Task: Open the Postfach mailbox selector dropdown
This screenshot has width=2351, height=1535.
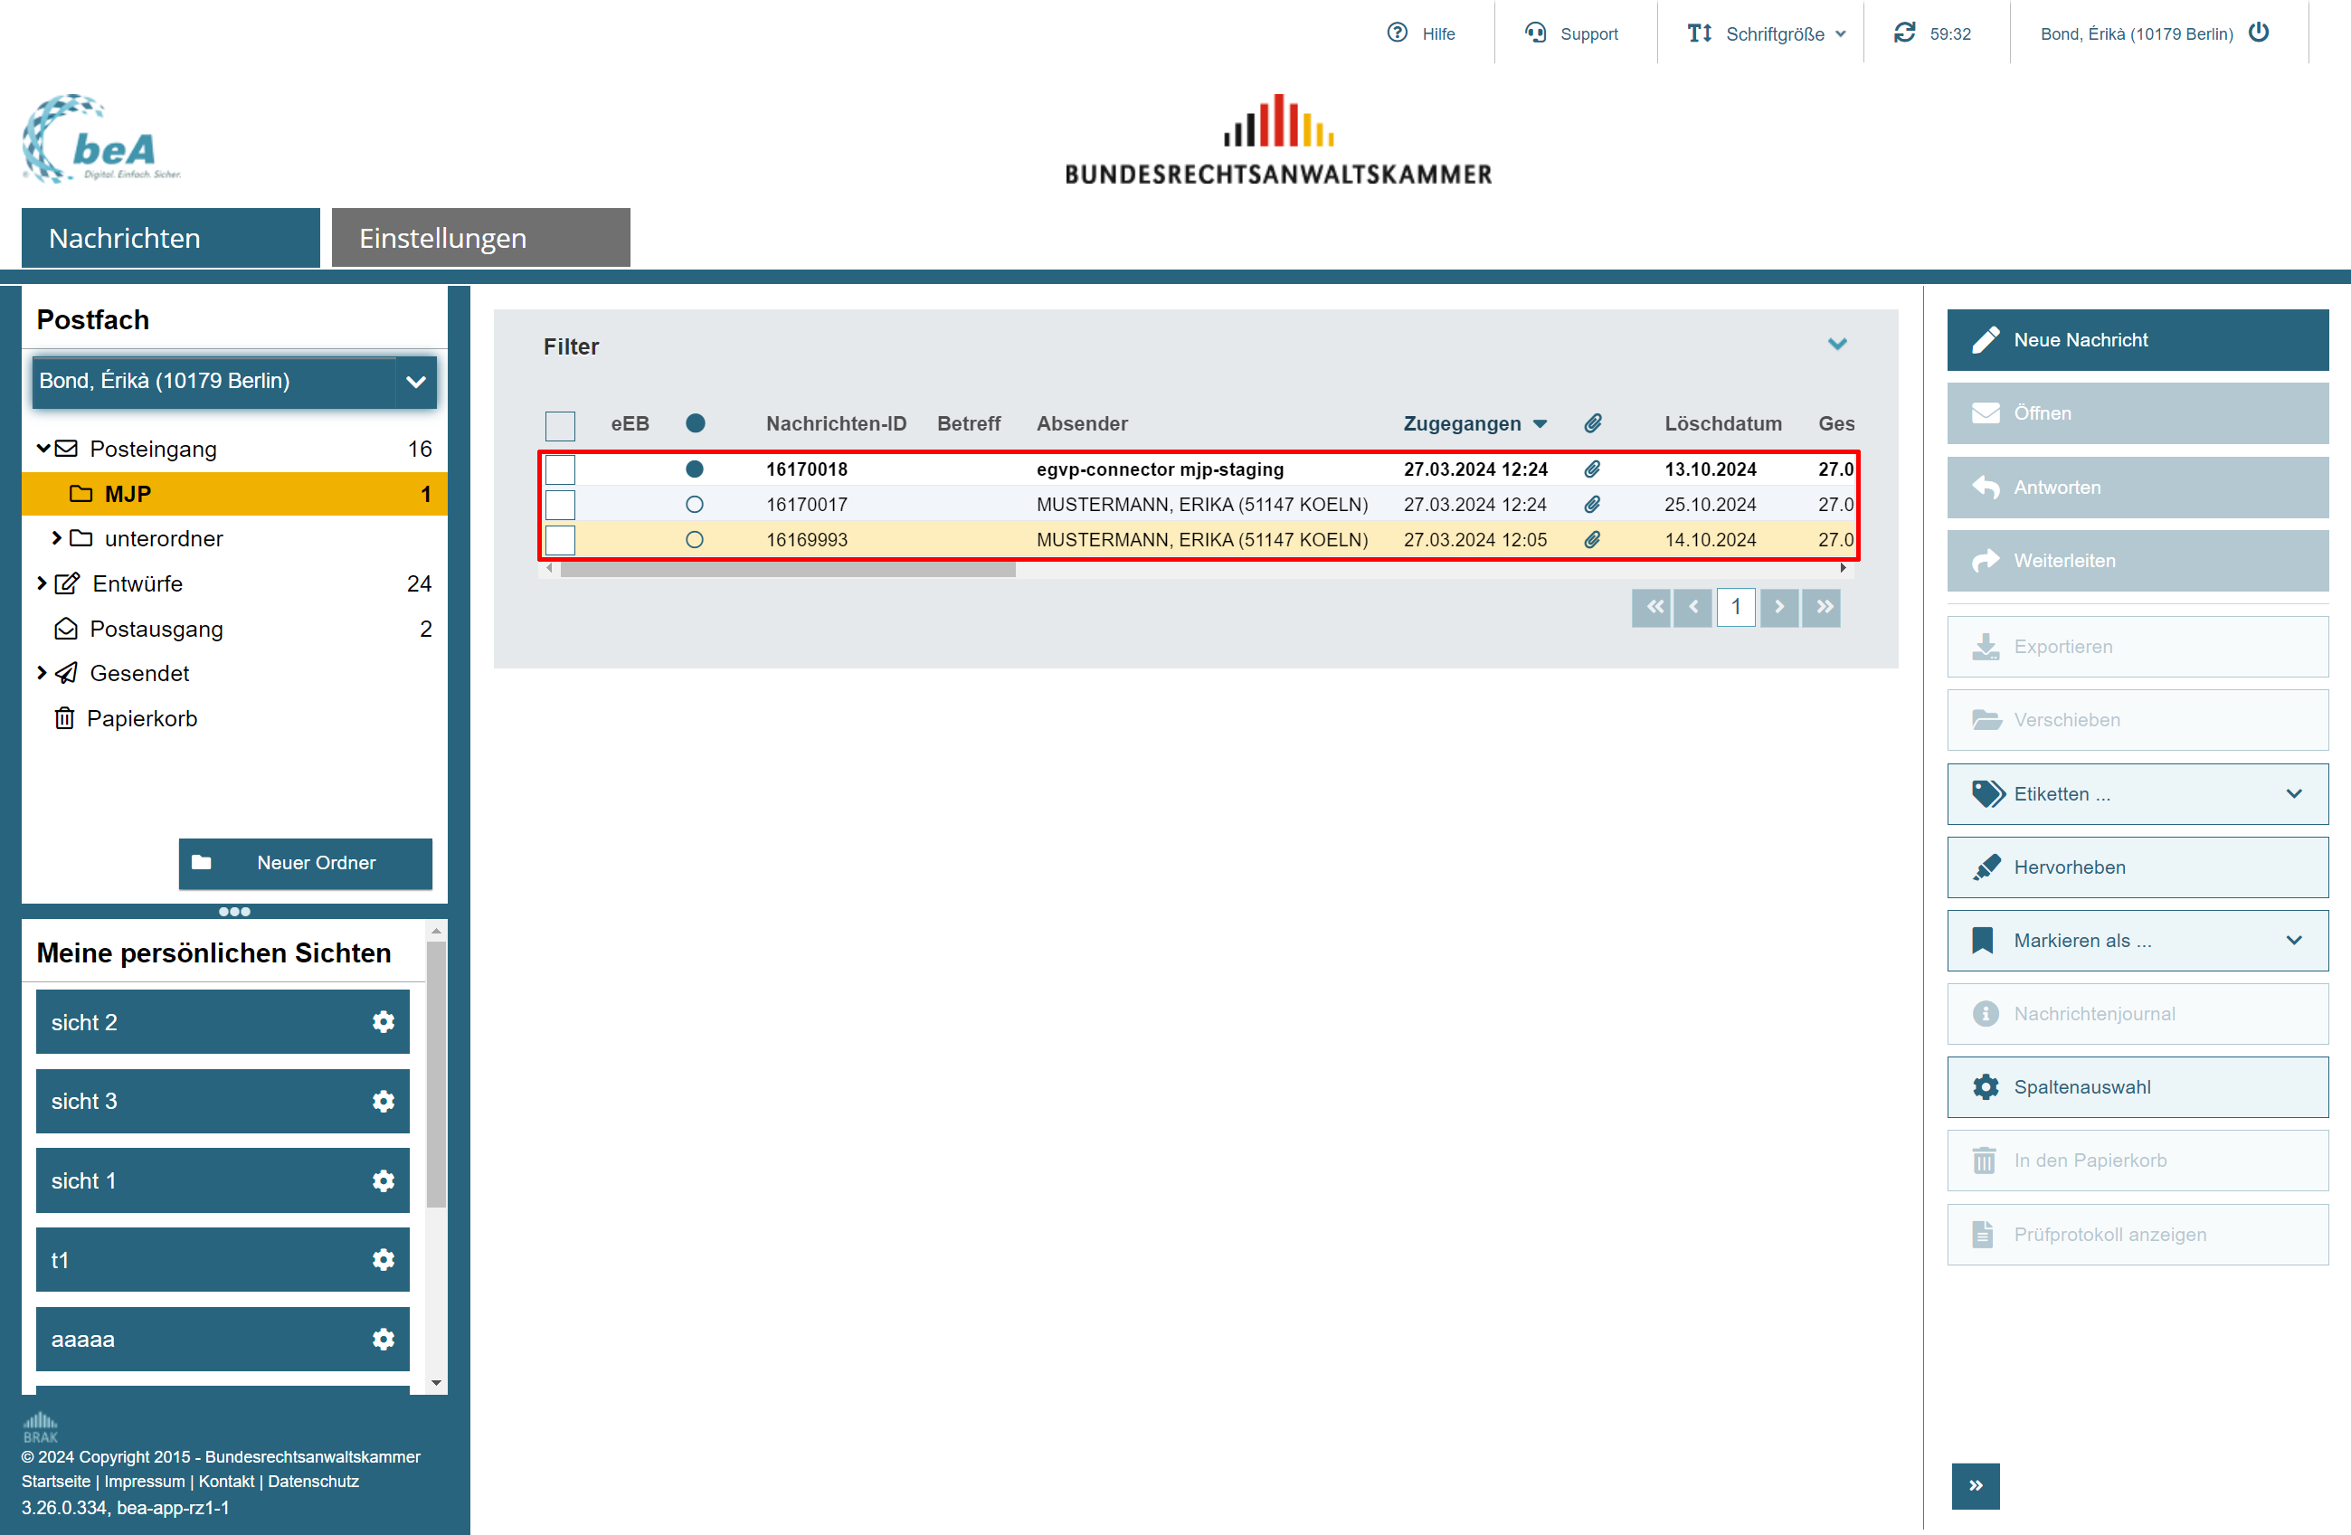Action: (x=415, y=382)
